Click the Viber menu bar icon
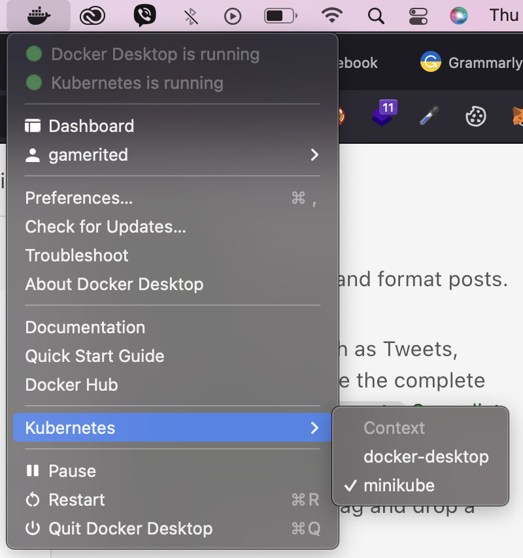 144,16
